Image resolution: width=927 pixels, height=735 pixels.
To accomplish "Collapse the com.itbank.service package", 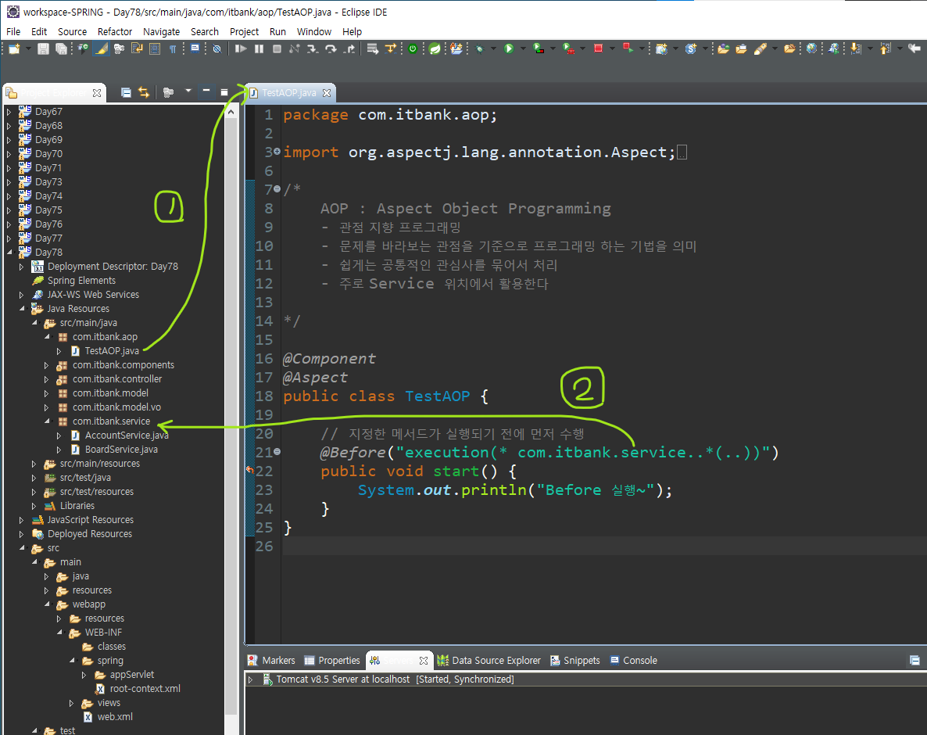I will pos(47,421).
